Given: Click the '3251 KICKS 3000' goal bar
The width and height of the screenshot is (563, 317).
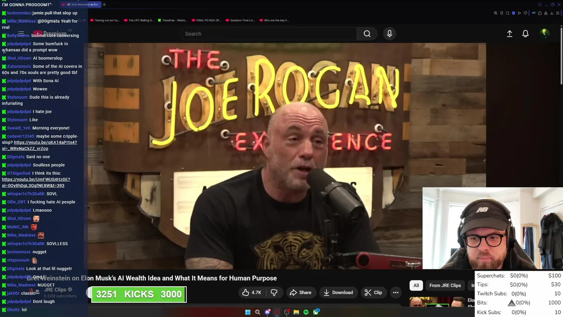Looking at the screenshot, I should click(x=139, y=295).
